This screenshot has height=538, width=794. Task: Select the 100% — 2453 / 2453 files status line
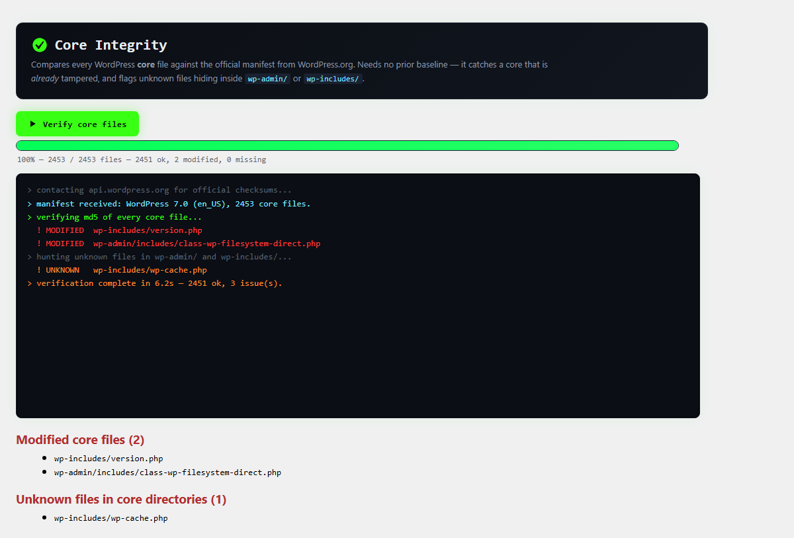(x=142, y=159)
